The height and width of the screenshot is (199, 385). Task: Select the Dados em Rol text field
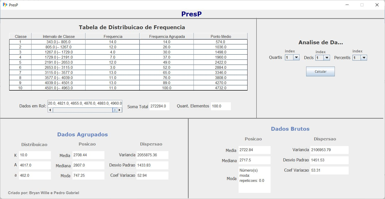84,103
